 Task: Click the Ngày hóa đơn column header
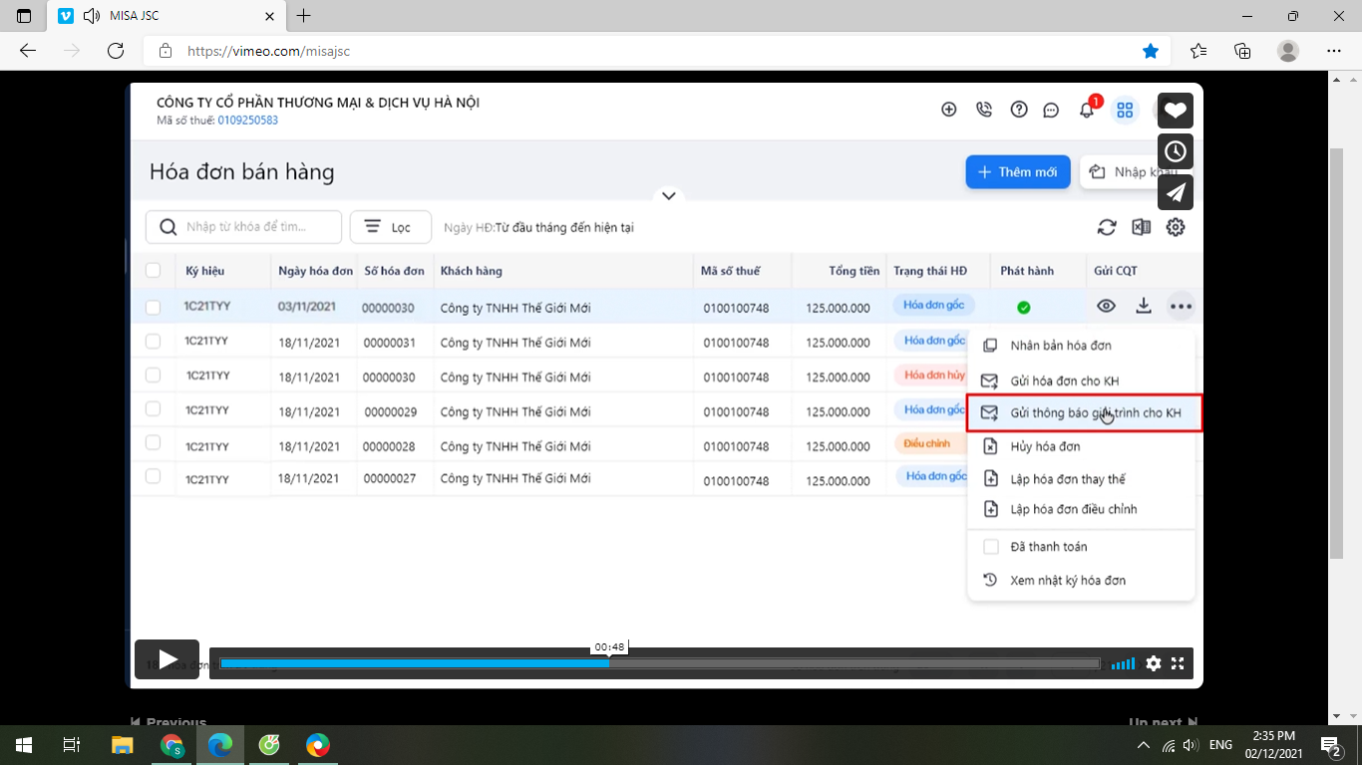[315, 271]
